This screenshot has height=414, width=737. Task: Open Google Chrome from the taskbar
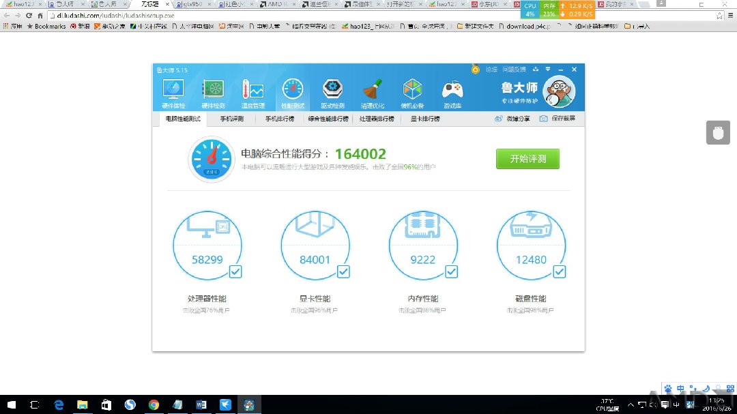[x=154, y=404]
